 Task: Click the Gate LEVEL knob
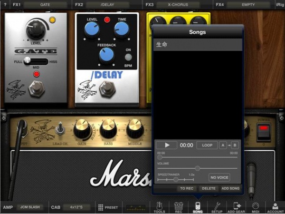(36, 29)
